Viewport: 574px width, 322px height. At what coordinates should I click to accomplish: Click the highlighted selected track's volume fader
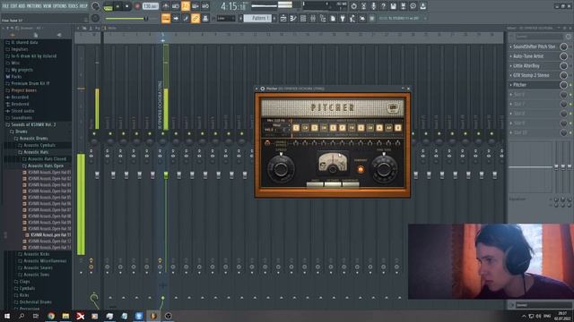pos(166,175)
